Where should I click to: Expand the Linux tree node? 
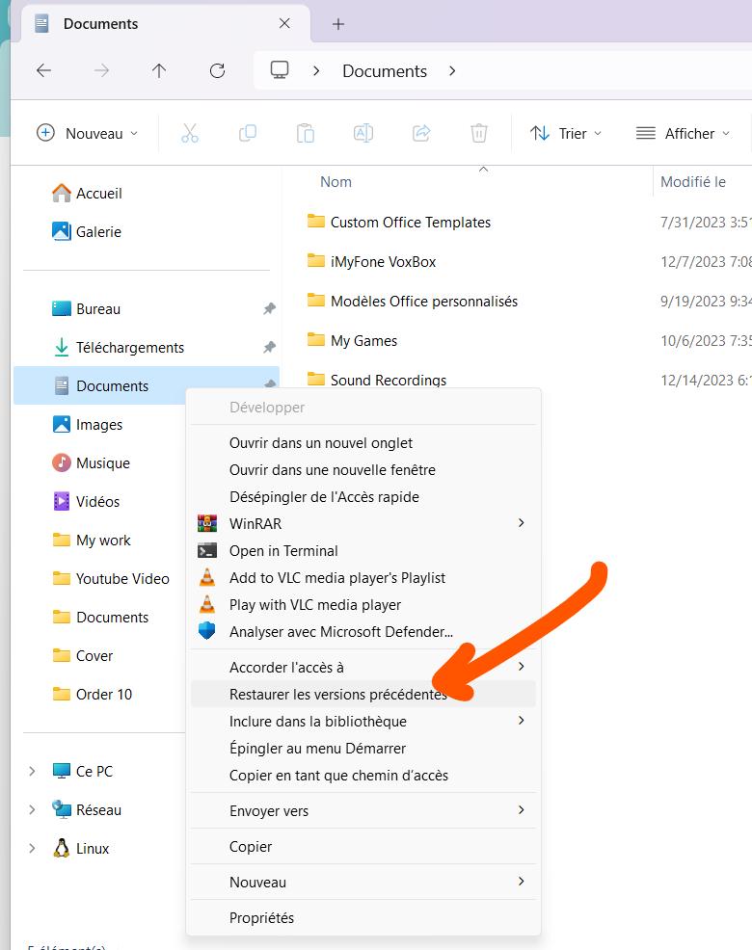click(x=32, y=849)
